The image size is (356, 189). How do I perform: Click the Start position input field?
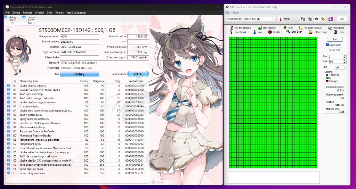[x=335, y=56]
